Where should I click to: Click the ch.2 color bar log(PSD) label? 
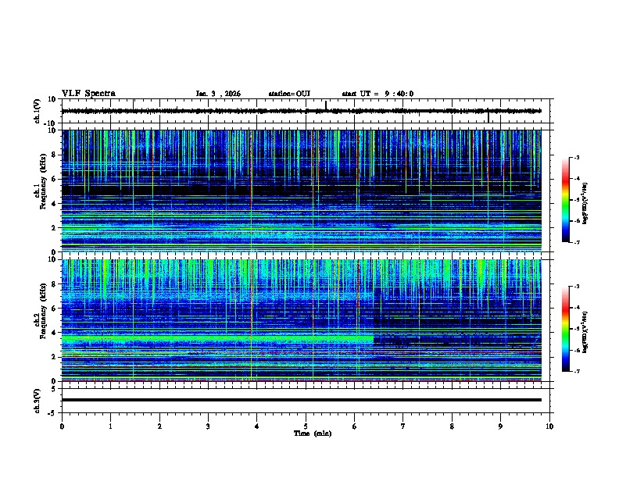[585, 332]
